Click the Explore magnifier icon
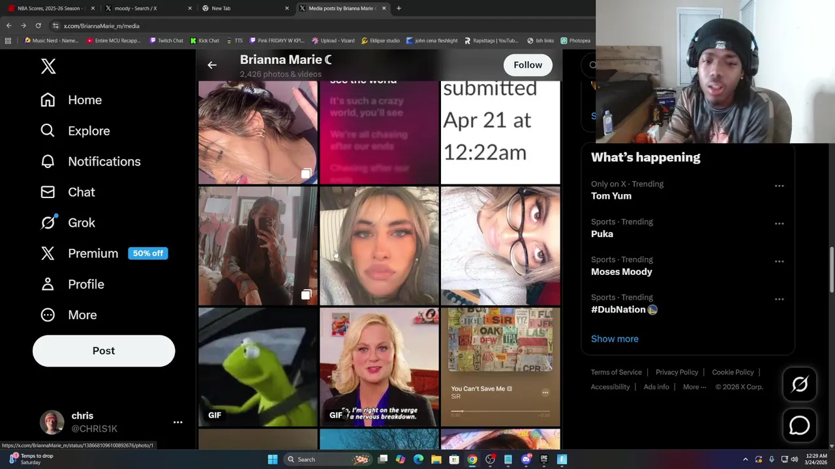This screenshot has width=835, height=469. 48,130
